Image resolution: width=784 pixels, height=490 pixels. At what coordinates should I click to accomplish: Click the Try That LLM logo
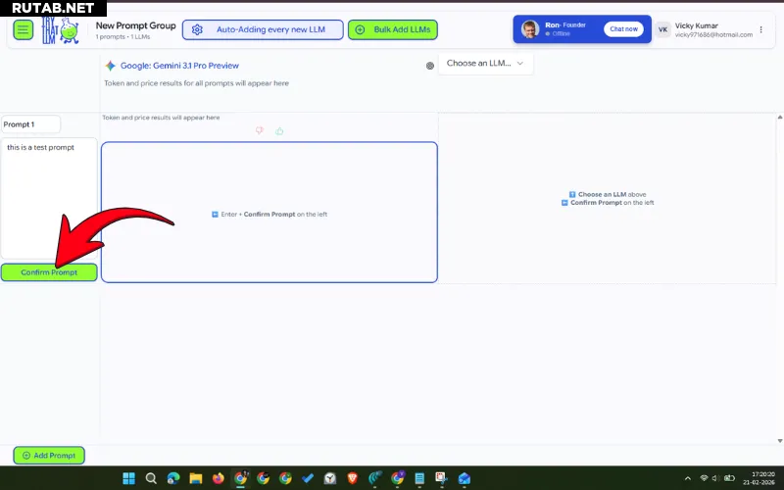[59, 29]
